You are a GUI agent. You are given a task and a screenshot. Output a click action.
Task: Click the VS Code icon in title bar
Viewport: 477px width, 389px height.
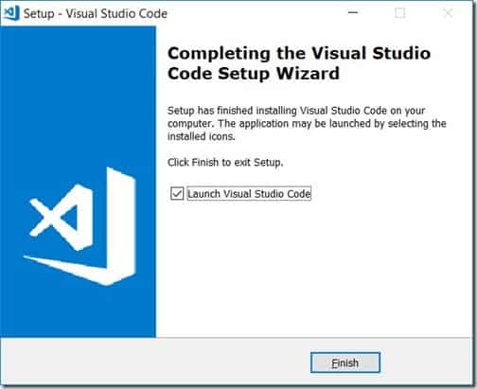tap(11, 13)
